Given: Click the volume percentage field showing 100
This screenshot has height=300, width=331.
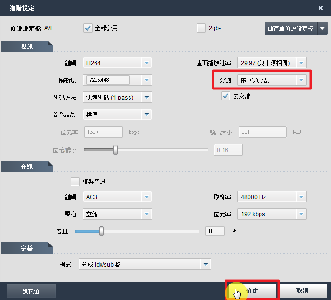Looking at the screenshot, I should point(215,231).
